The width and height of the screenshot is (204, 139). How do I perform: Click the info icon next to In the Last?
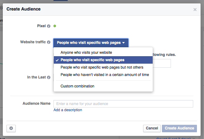point(49,78)
